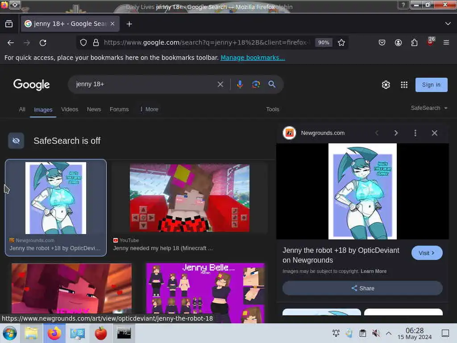
Task: Switch to the Forums tab
Action: pos(119,109)
